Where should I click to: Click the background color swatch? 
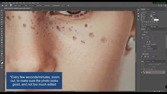point(2,63)
